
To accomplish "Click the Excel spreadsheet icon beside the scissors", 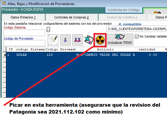I will pos(89,40).
